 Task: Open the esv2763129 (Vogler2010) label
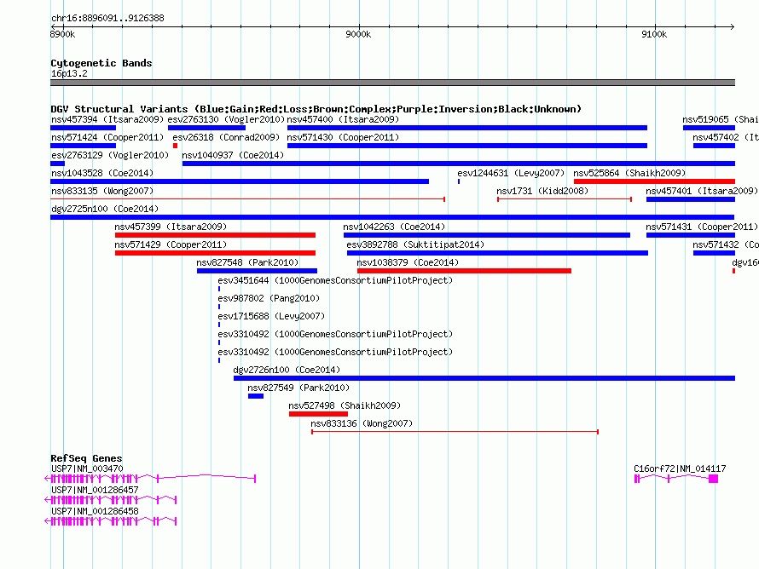pyautogui.click(x=110, y=155)
